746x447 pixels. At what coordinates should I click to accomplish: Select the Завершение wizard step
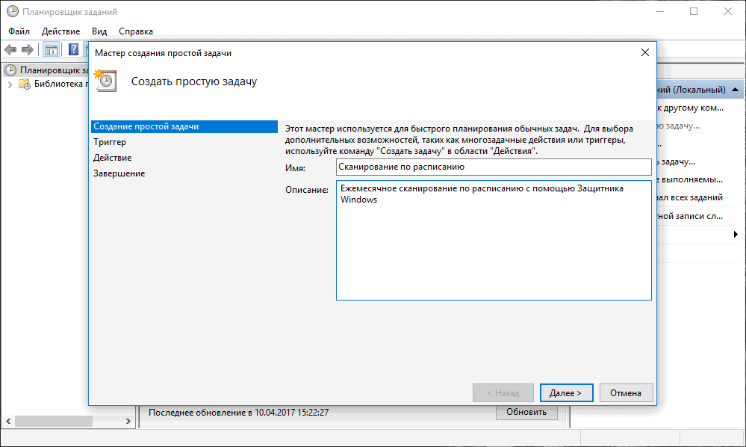(119, 173)
